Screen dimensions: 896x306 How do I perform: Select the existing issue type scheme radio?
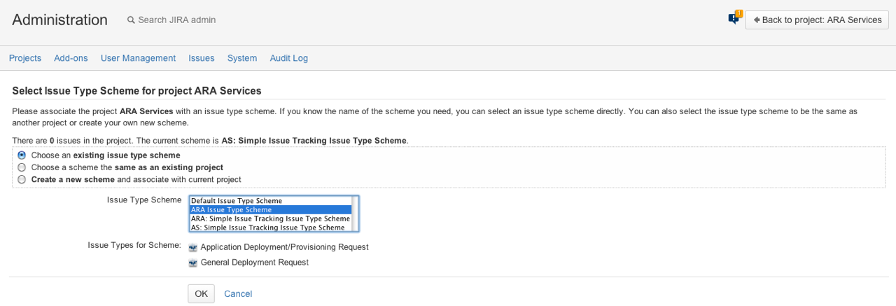[x=22, y=155]
